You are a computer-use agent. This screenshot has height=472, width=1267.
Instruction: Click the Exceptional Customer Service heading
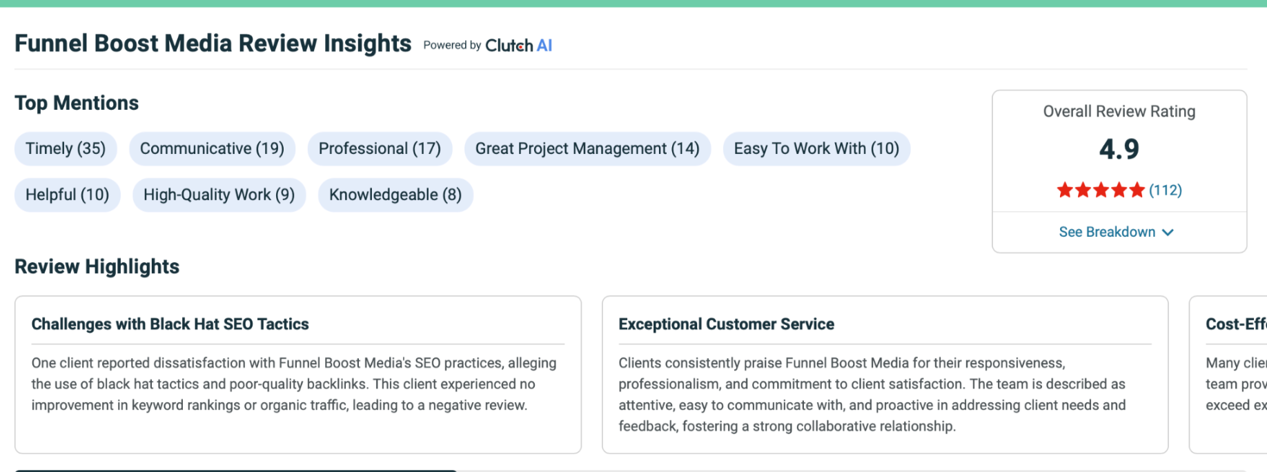[726, 324]
